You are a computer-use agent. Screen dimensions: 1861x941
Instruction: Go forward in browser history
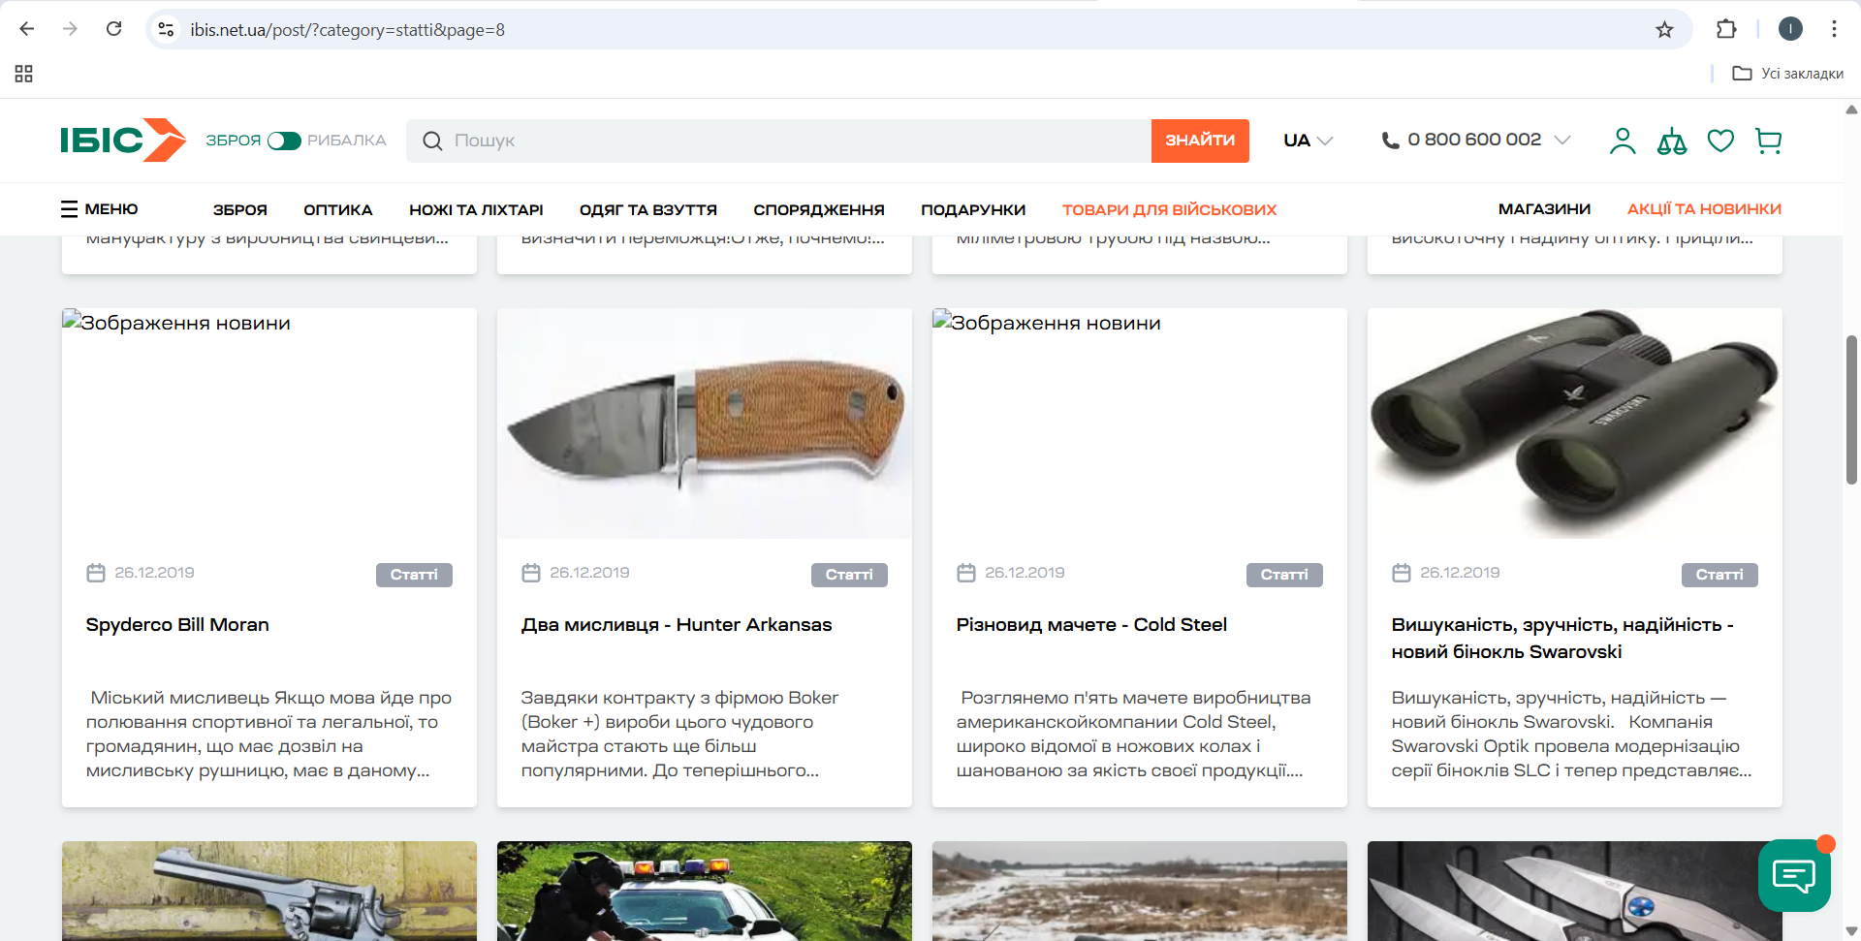click(x=70, y=29)
